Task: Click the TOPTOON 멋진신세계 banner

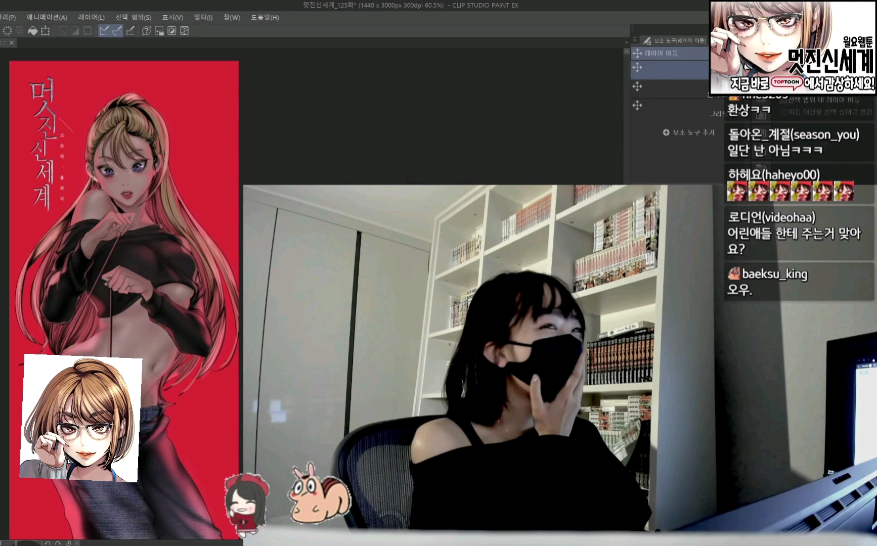Action: [793, 48]
